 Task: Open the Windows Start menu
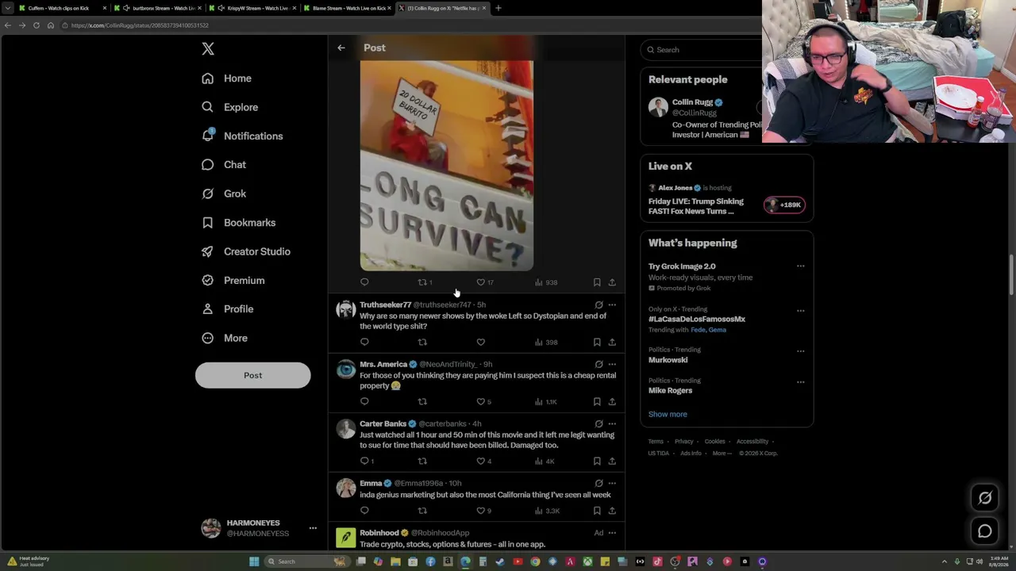254,561
